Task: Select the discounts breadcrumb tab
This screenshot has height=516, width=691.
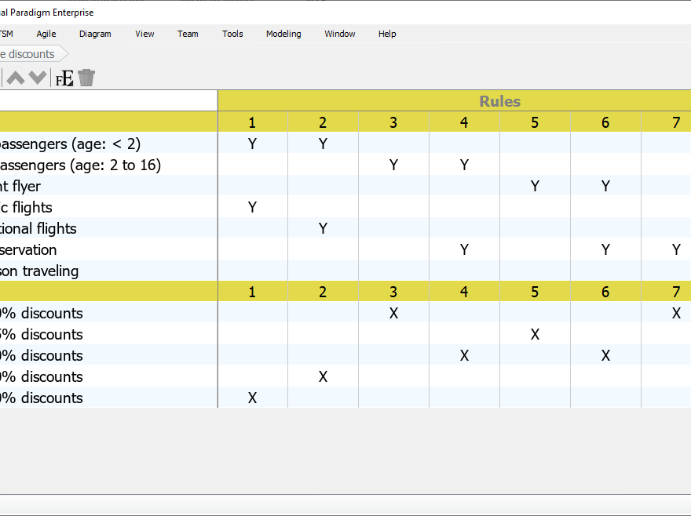Action: (27, 54)
